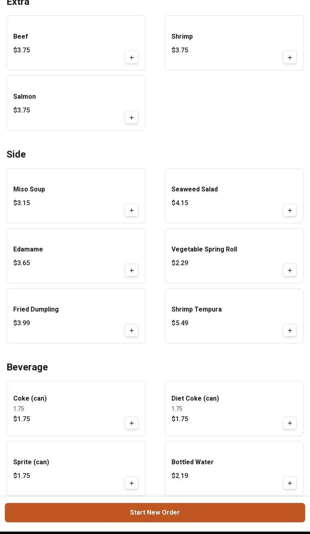The image size is (310, 534).
Task: Add Seaweed Salad to order
Action: [290, 210]
